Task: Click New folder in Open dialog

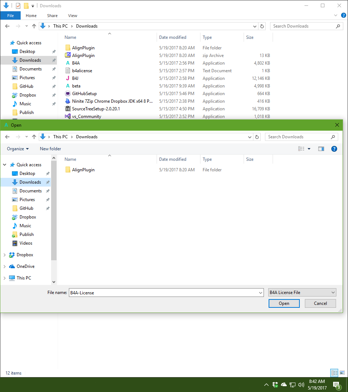Action: pyautogui.click(x=50, y=149)
